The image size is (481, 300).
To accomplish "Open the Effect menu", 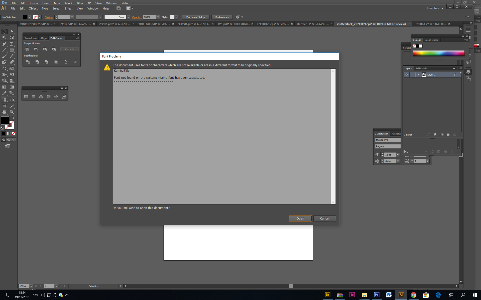I will 68,8.
